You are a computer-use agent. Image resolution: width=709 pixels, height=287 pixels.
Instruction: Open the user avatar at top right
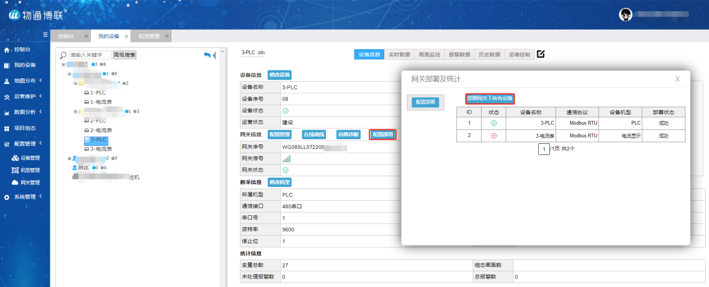626,15
